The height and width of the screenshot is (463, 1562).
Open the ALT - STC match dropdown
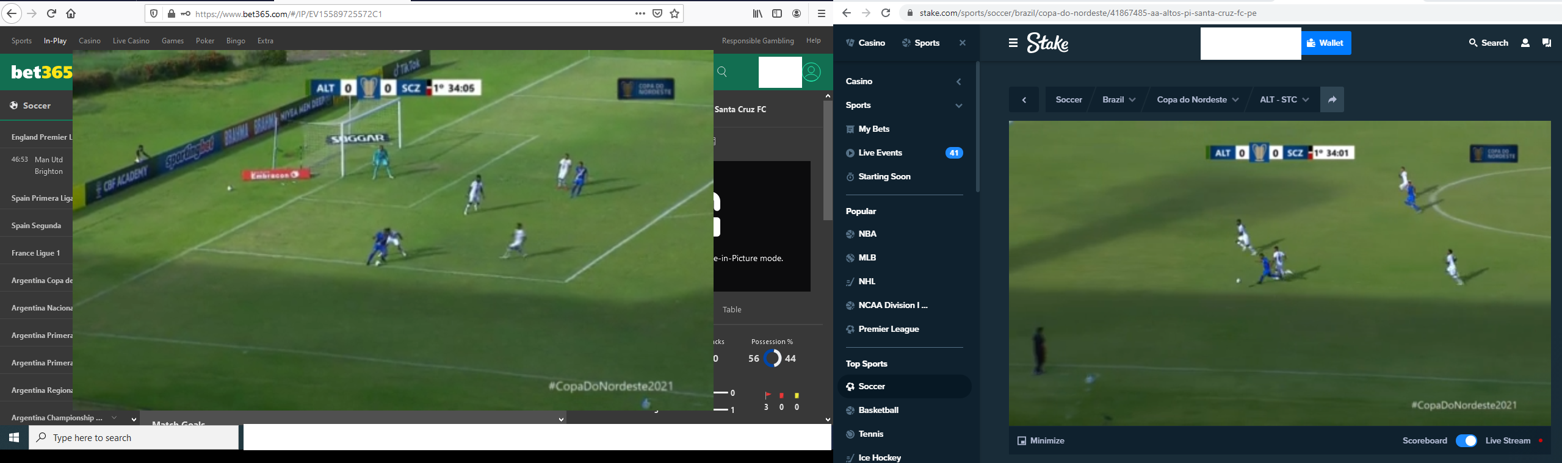pos(1284,99)
